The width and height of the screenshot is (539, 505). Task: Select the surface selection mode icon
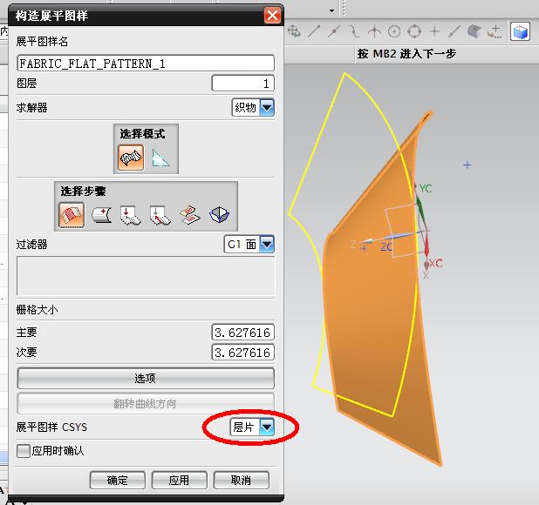point(131,158)
